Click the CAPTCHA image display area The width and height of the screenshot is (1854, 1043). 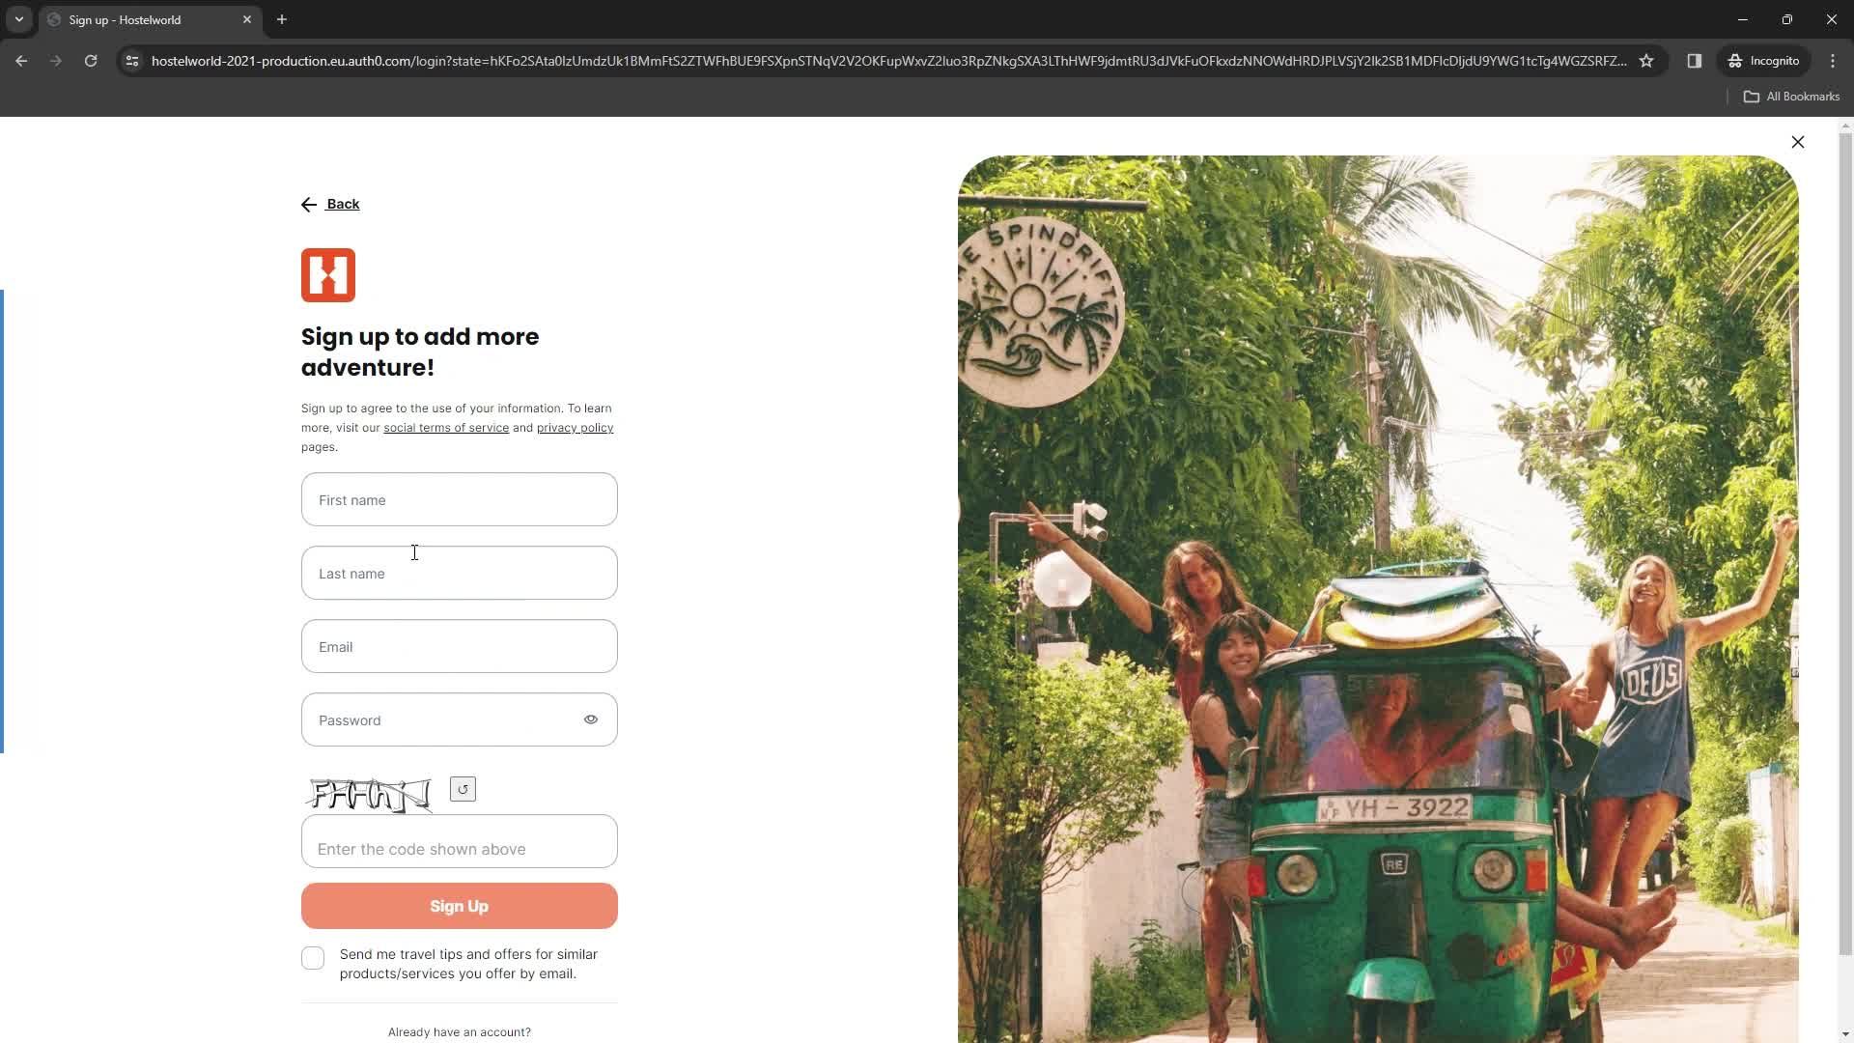coord(369,792)
